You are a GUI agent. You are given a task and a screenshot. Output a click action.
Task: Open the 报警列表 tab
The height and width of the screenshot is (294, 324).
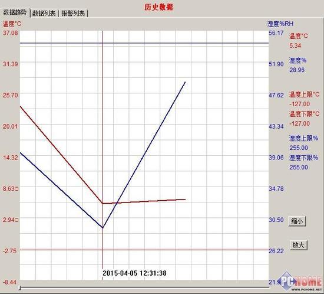click(74, 14)
